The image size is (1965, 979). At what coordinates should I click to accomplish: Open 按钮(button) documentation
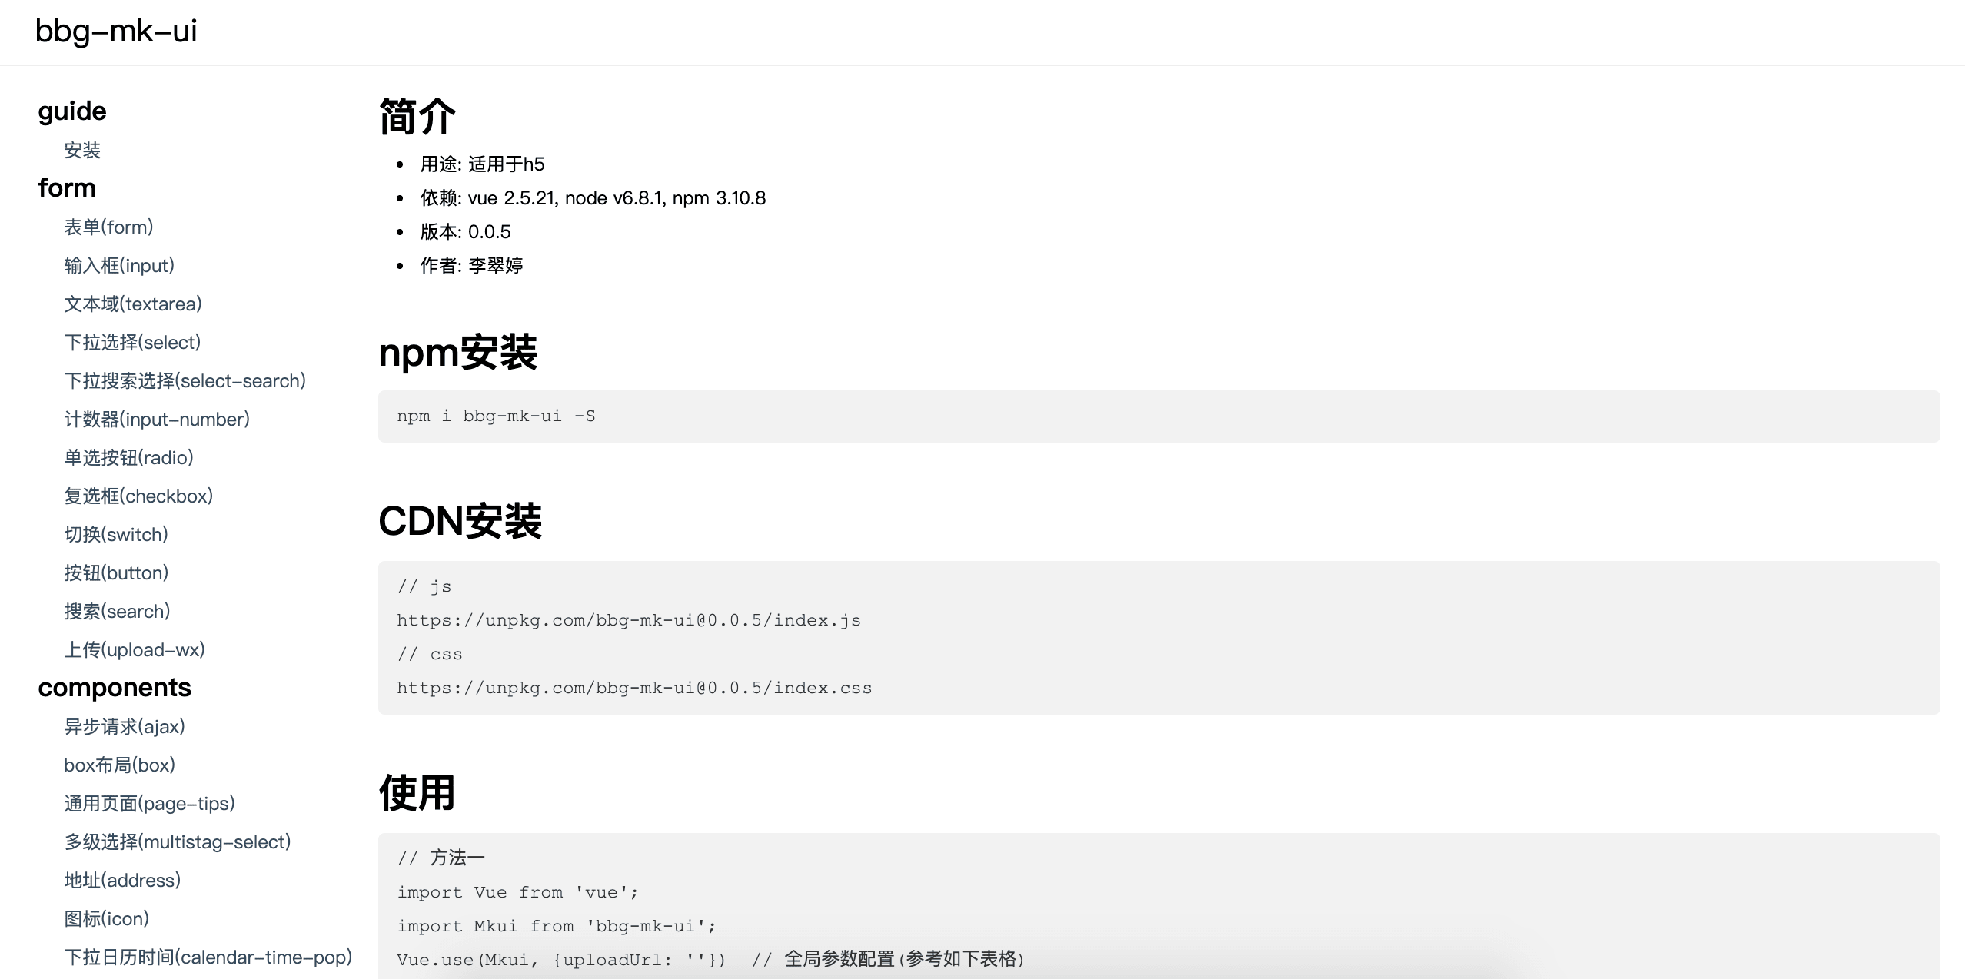116,572
